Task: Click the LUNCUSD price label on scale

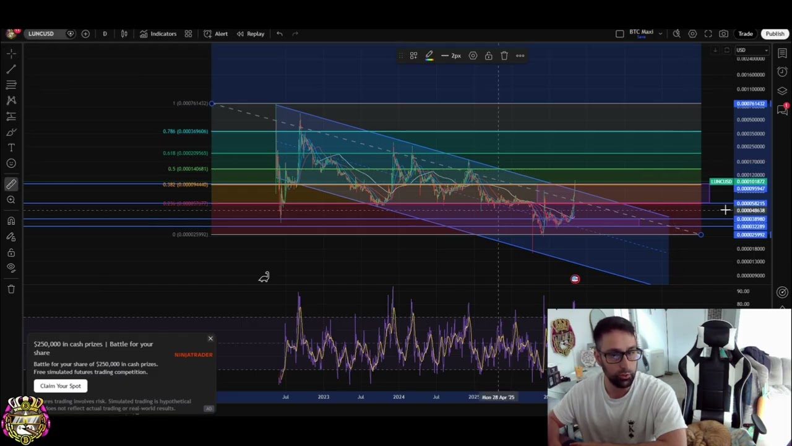Action: [x=721, y=181]
